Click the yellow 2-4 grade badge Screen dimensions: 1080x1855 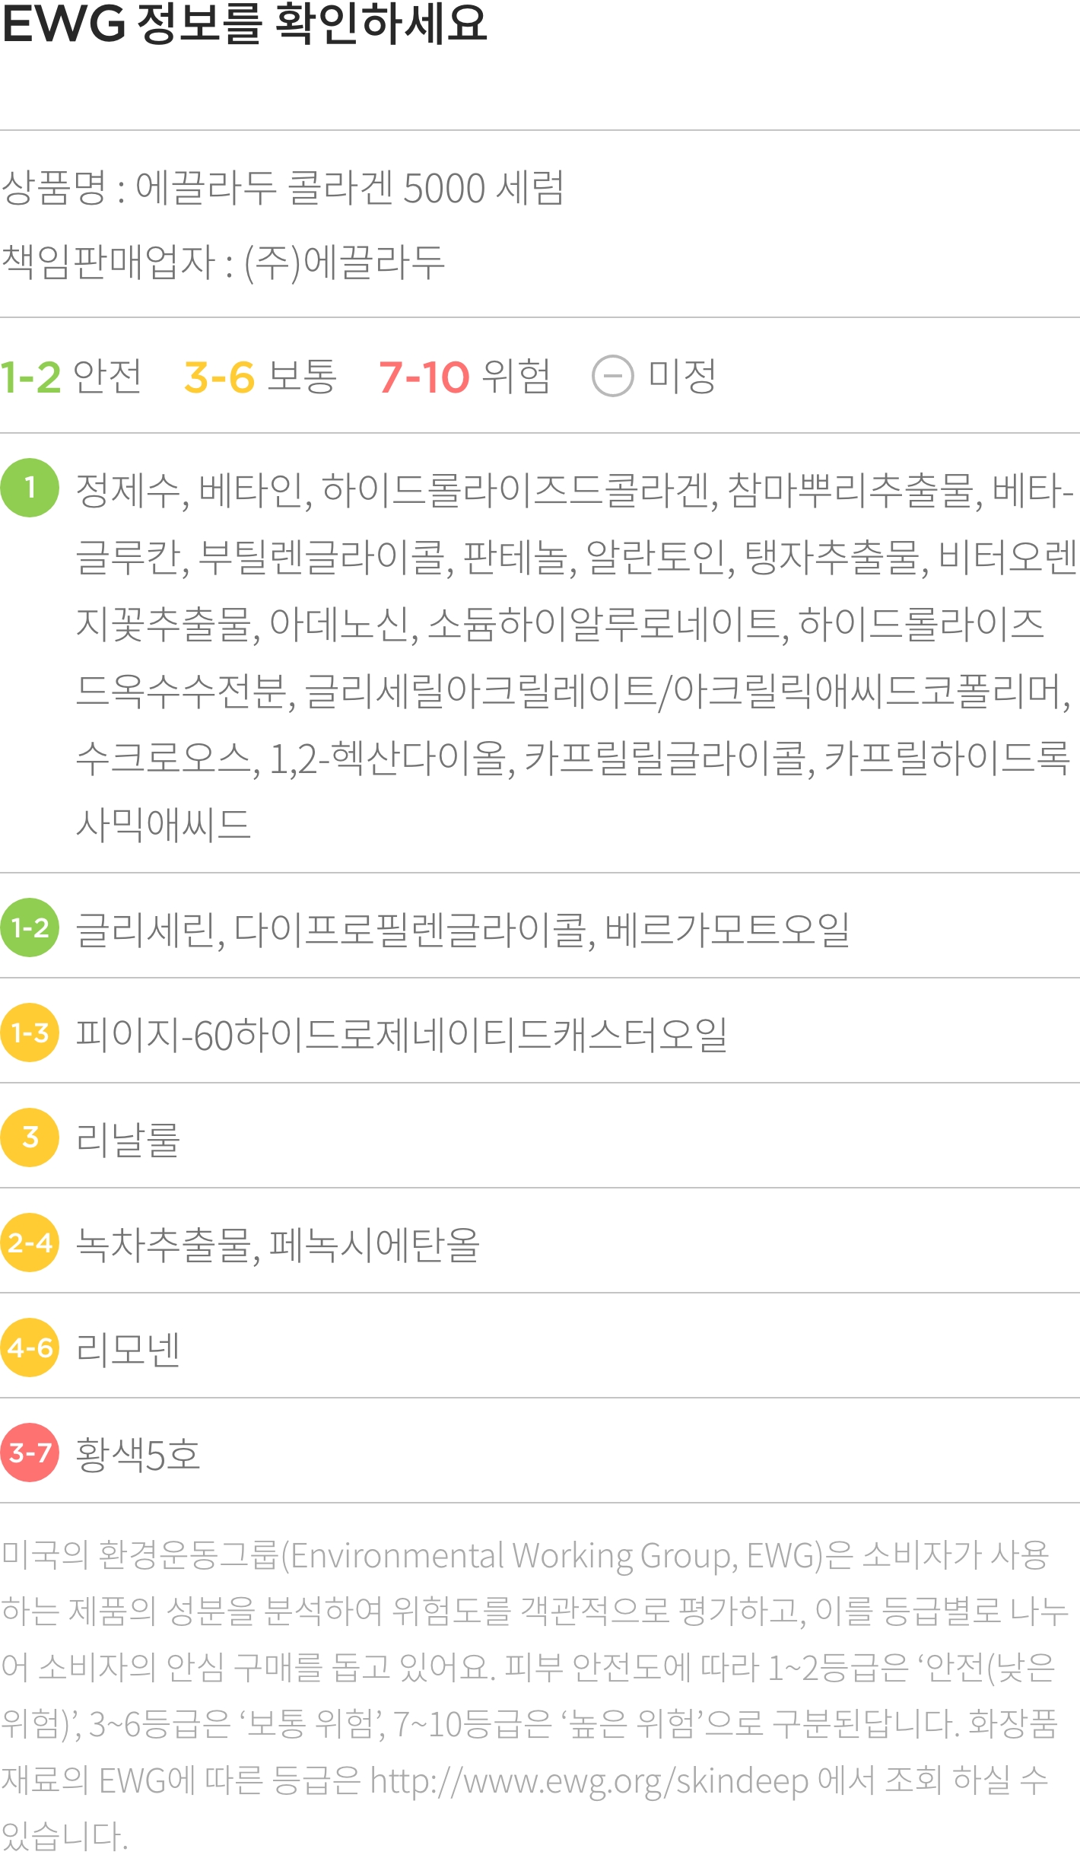[x=30, y=1242]
